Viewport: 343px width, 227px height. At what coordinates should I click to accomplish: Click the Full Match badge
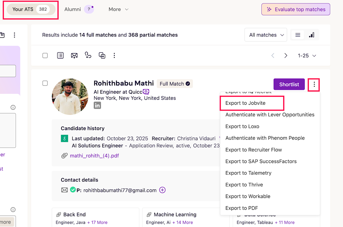click(175, 84)
